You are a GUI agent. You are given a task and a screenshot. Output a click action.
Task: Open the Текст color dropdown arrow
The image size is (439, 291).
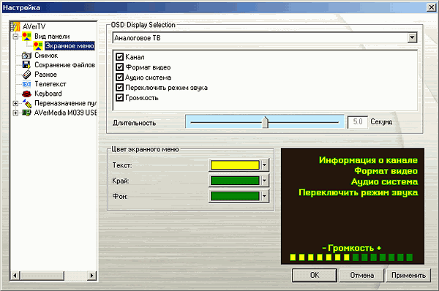265,165
